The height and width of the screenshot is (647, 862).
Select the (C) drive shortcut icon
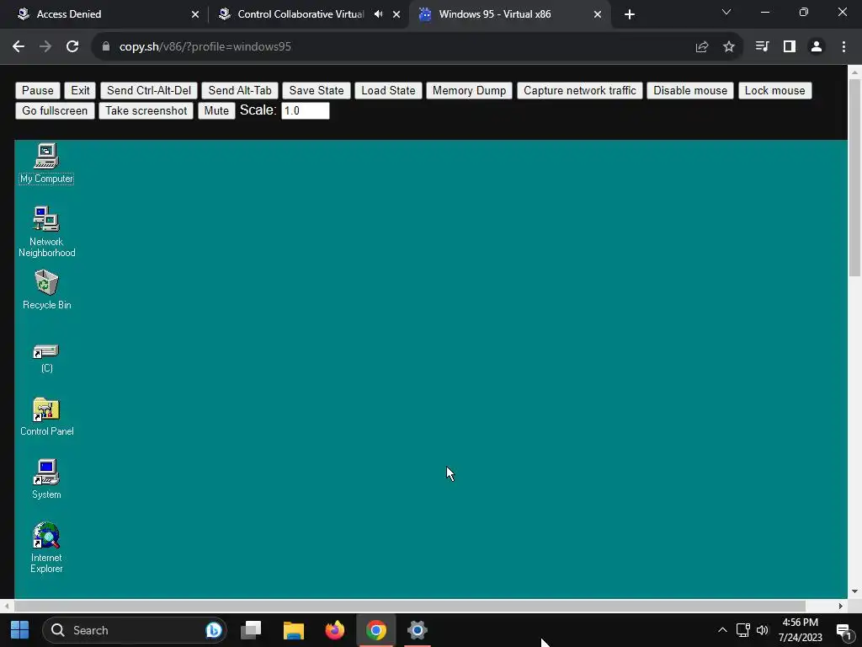(x=46, y=357)
